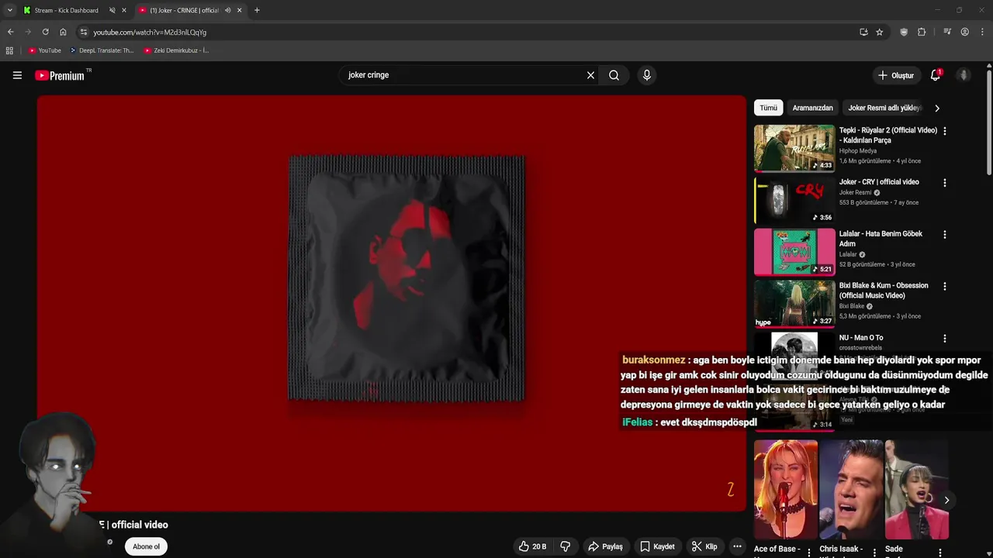Viewport: 993px width, 558px height.
Task: Open Joker - CRY video thumbnail
Action: 794,199
